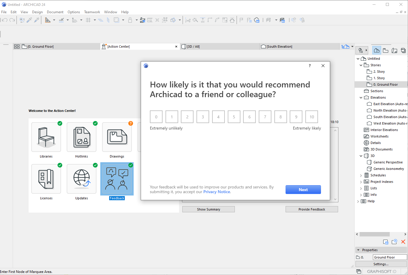
Task: Switch navigator to View Map icon
Action: pyautogui.click(x=386, y=50)
